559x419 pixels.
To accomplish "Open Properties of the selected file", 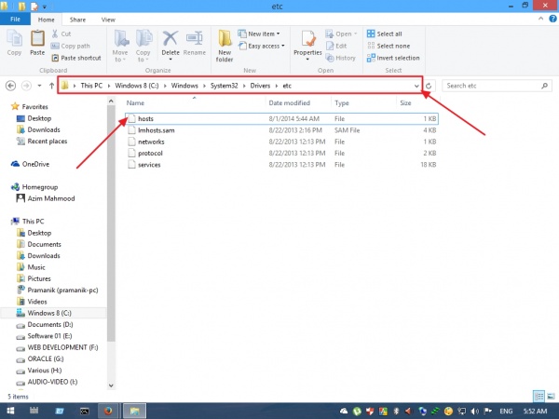I will (x=307, y=45).
